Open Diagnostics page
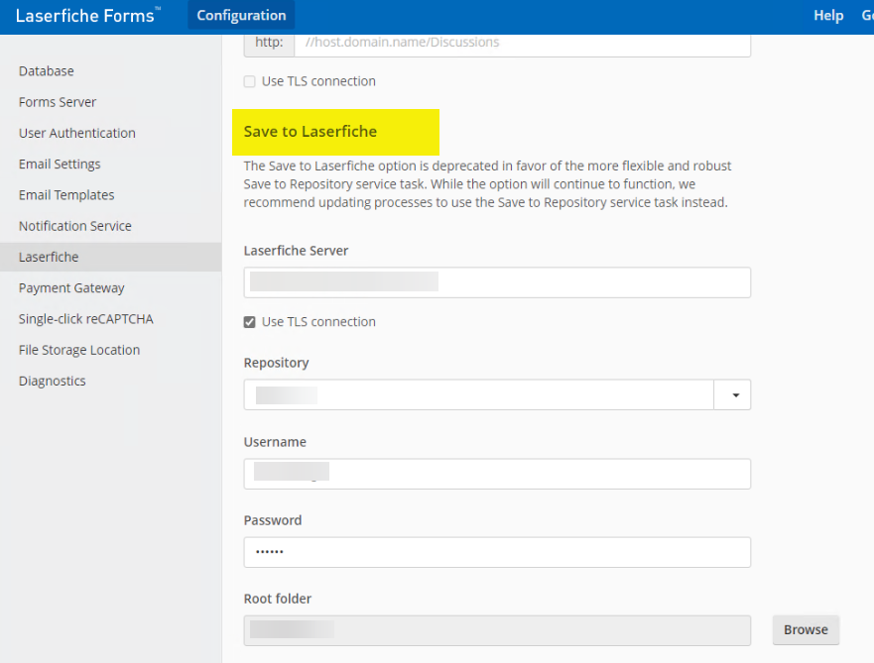 tap(53, 382)
